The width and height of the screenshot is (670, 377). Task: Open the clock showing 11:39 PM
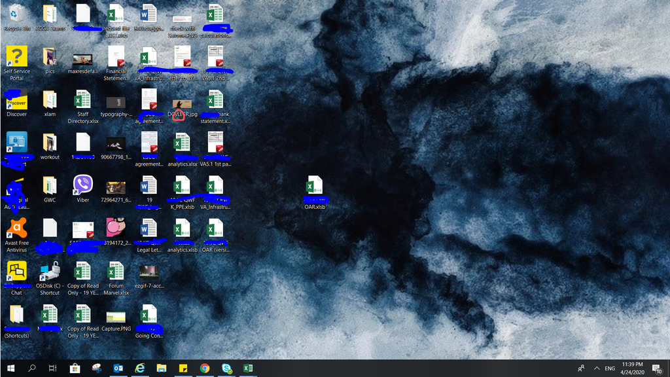pyautogui.click(x=633, y=368)
